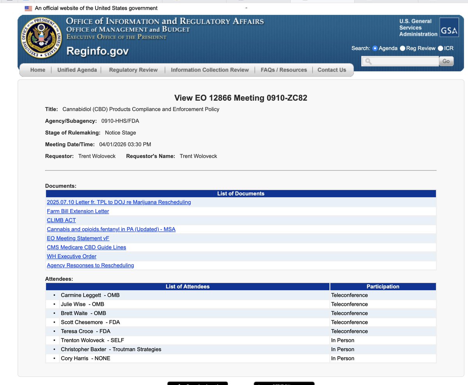Open the Information Collection Review tab

coord(210,70)
